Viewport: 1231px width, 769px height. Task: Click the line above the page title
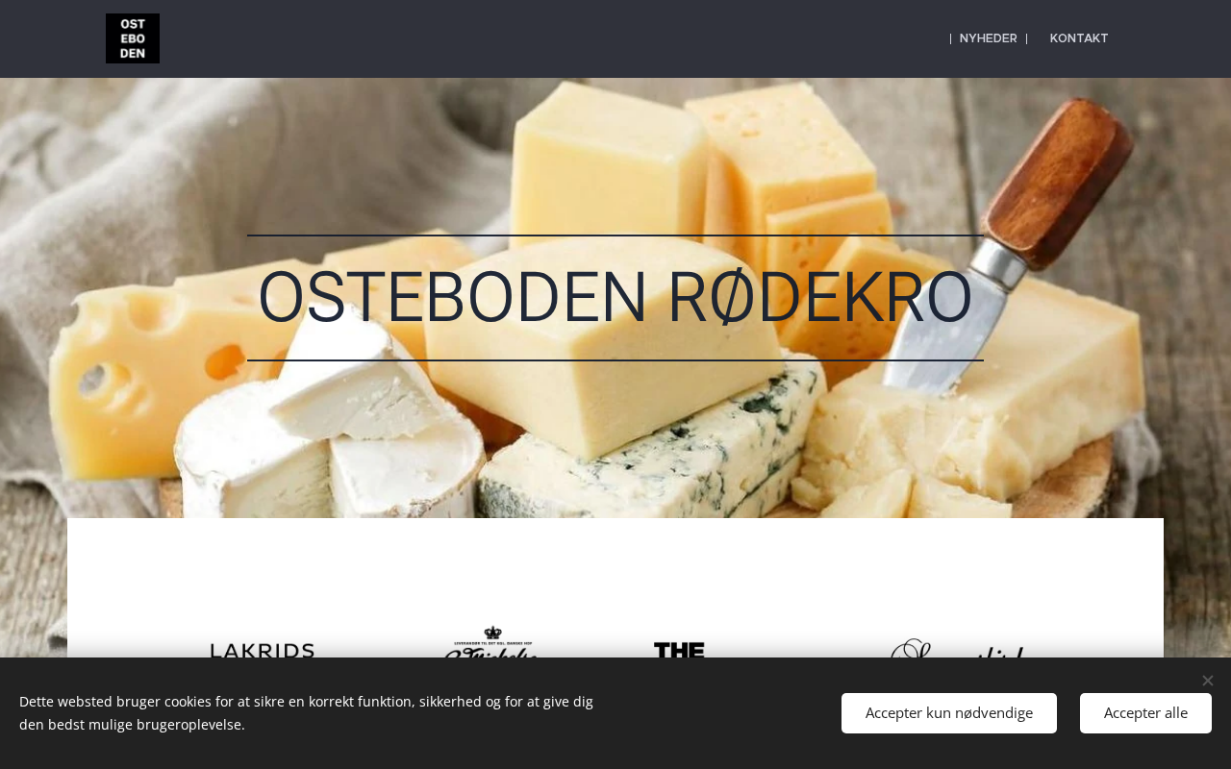pyautogui.click(x=615, y=236)
